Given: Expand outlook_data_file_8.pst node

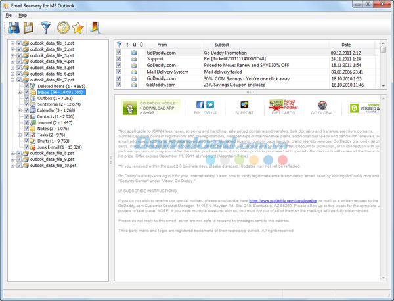Looking at the screenshot, I should tap(12, 153).
